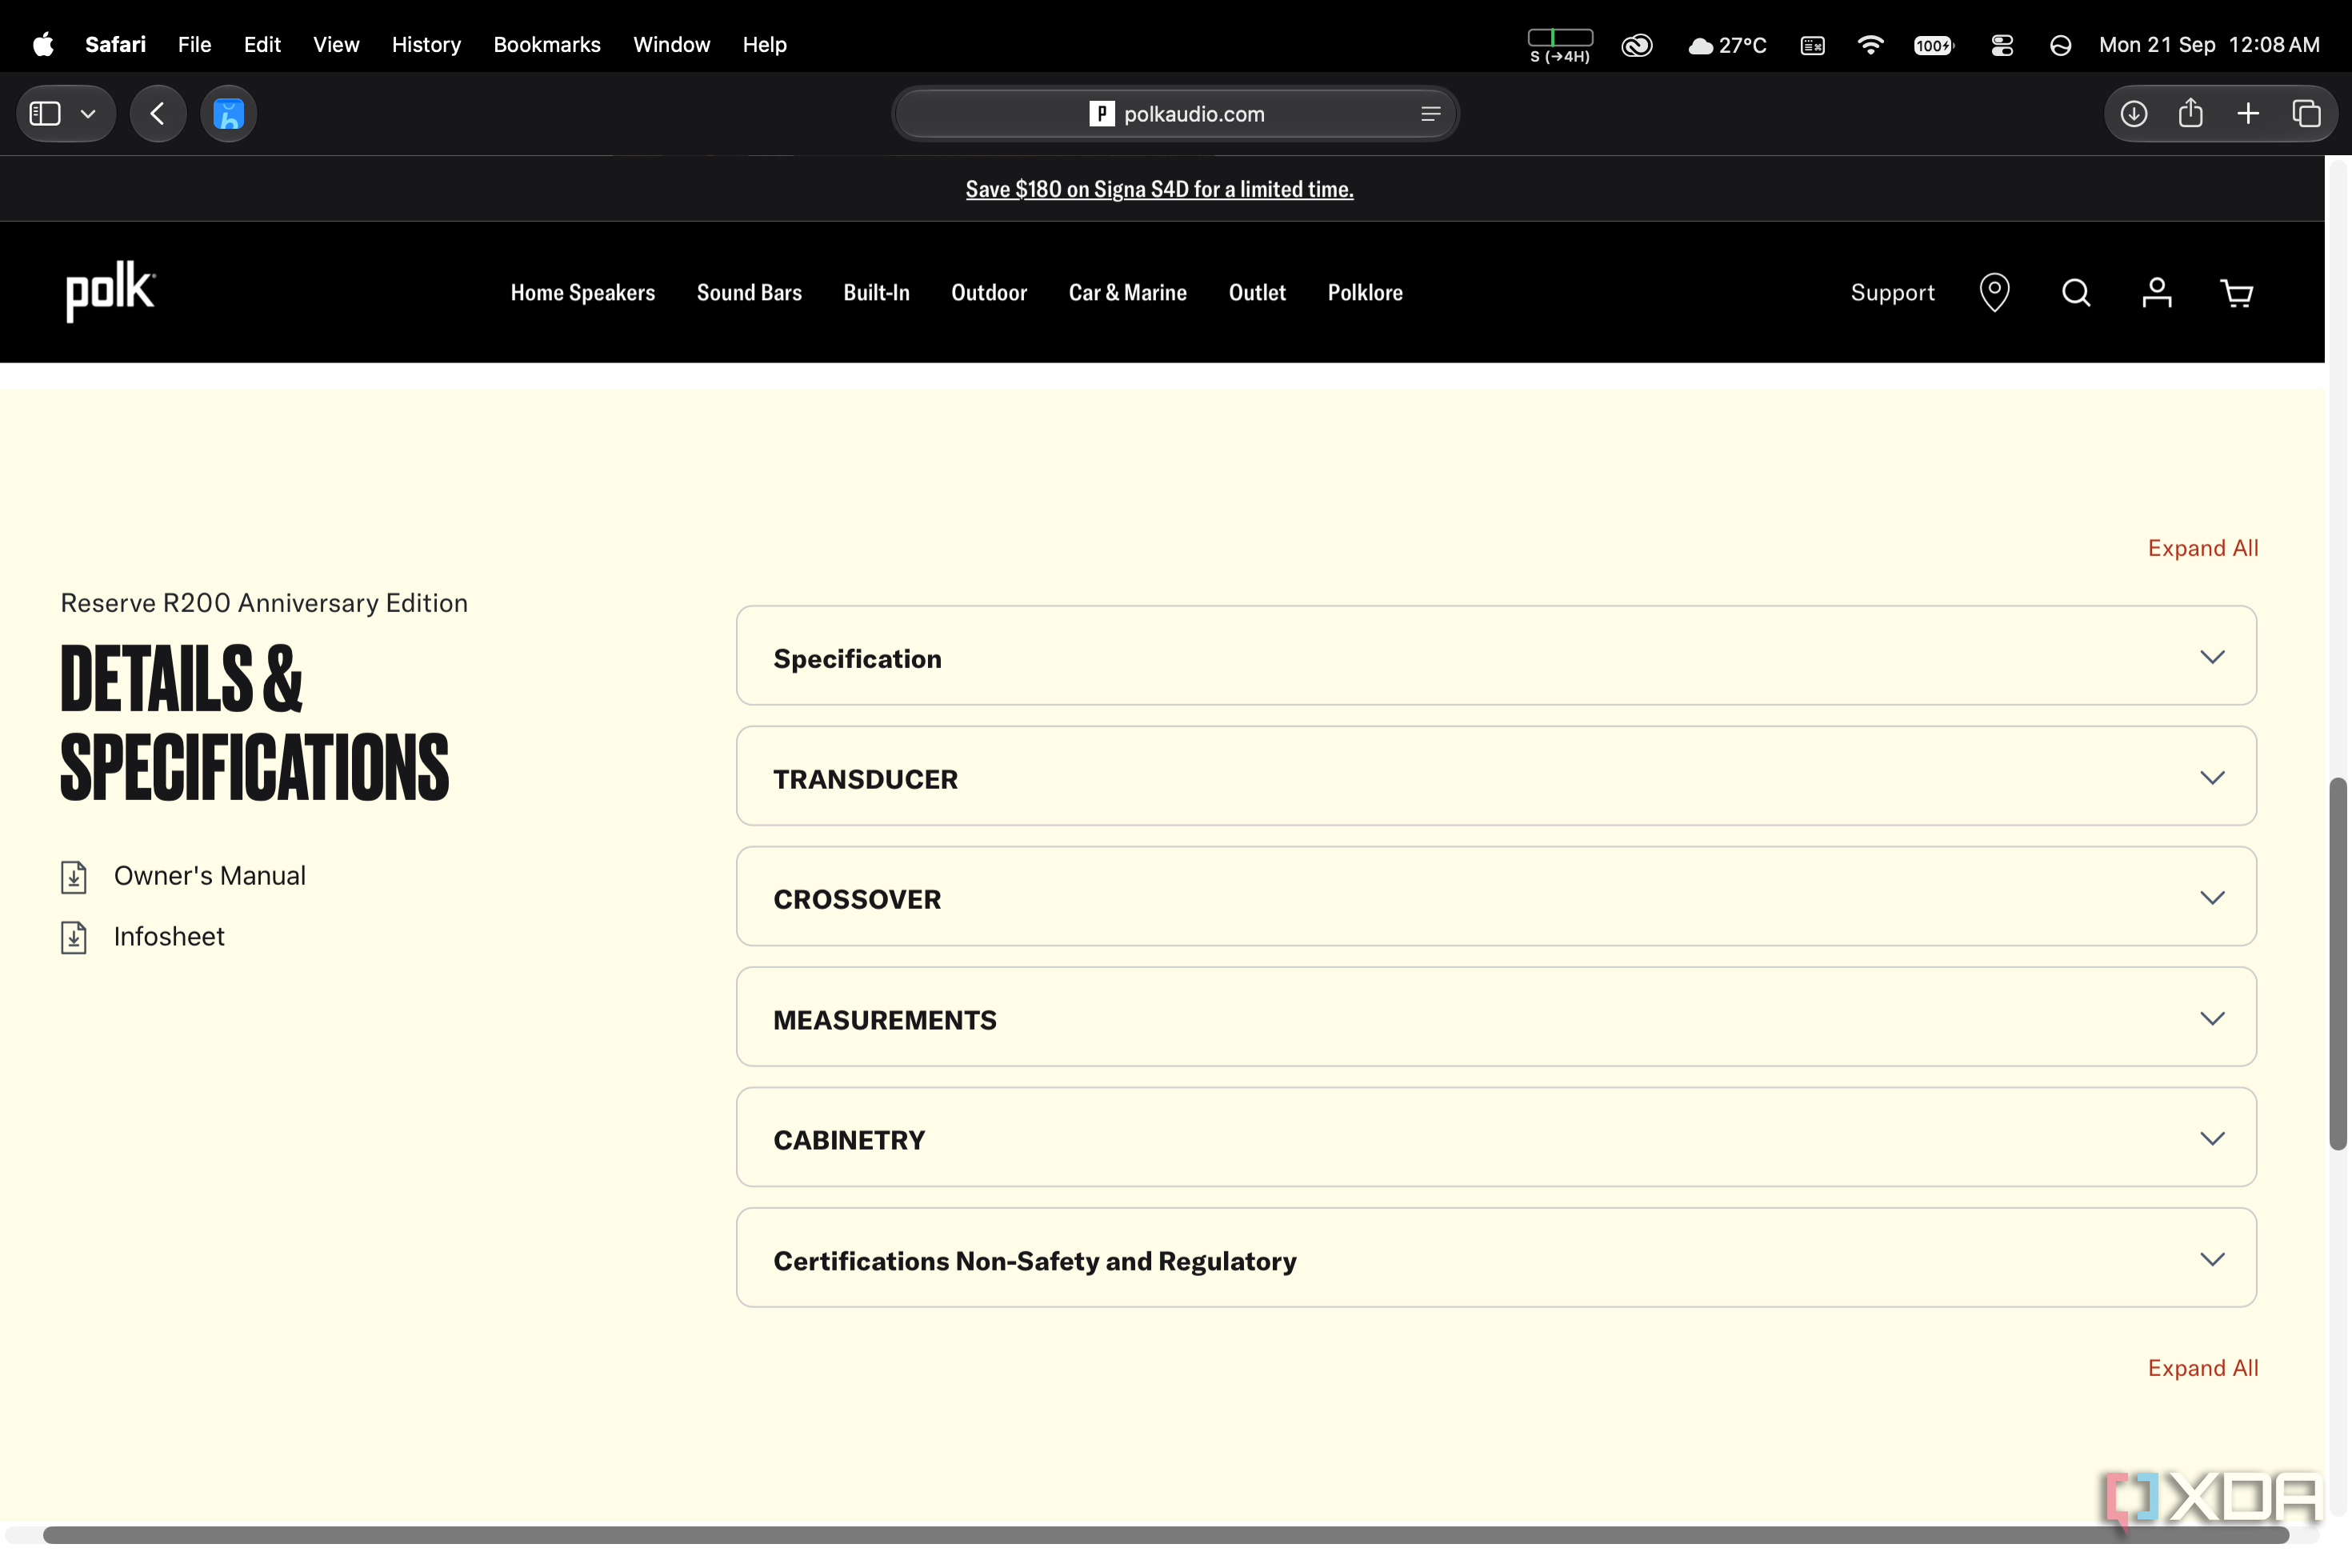Open Creative Cloud menu bar icon

1637,45
